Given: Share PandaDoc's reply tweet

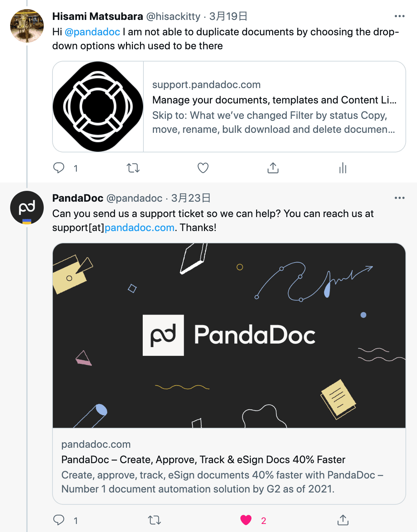Looking at the screenshot, I should [343, 520].
